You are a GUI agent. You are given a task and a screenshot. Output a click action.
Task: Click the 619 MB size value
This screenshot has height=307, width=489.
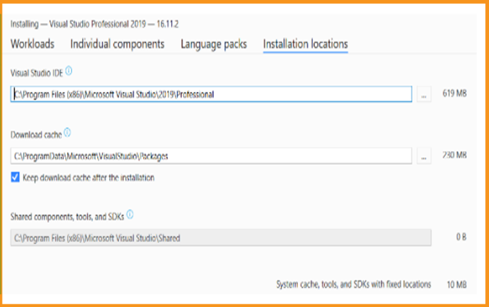point(454,93)
